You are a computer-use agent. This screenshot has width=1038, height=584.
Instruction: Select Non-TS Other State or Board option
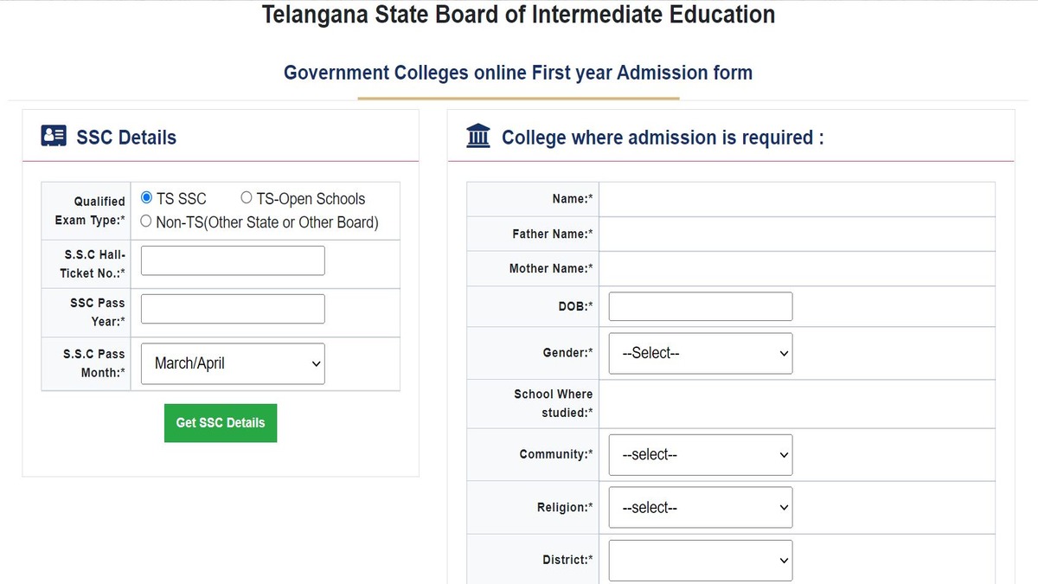click(x=146, y=221)
